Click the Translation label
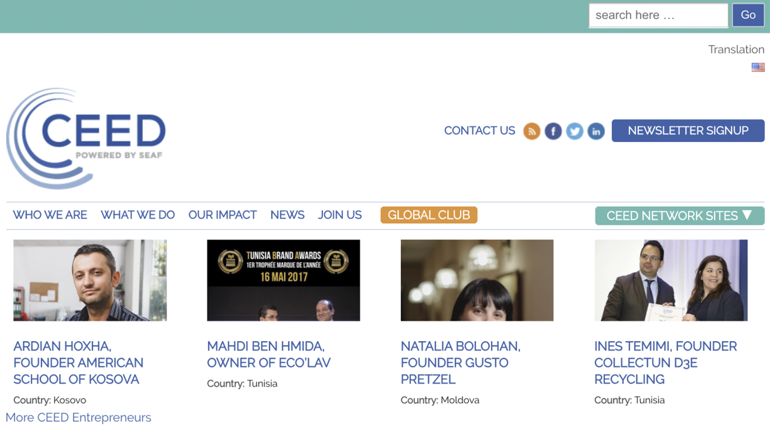This screenshot has height=433, width=770. pos(736,49)
